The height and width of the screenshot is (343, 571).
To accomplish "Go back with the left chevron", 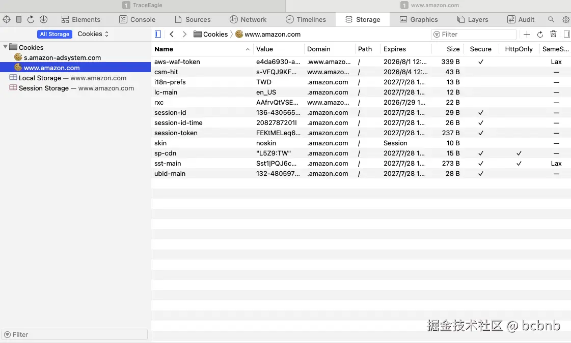I will 172,34.
